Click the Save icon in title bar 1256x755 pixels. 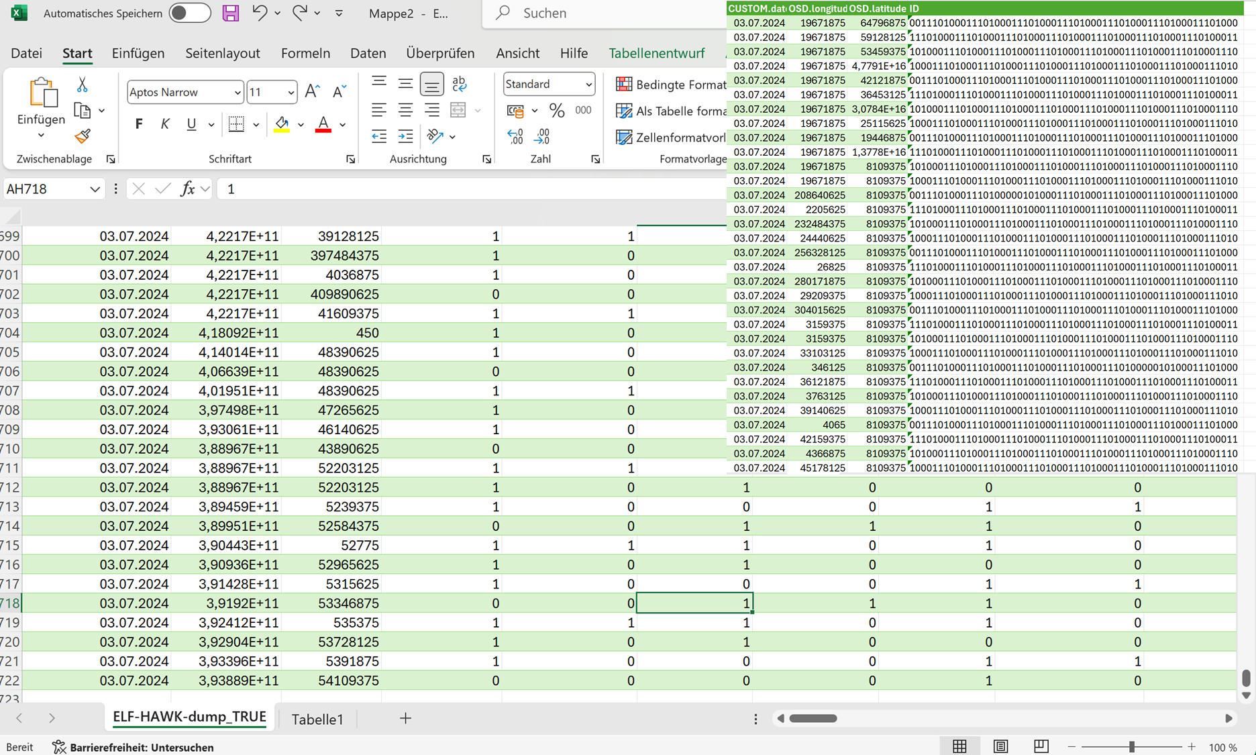coord(231,13)
